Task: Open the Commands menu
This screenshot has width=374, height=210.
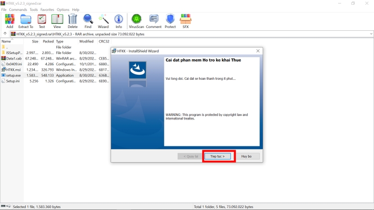Action: [x=18, y=9]
